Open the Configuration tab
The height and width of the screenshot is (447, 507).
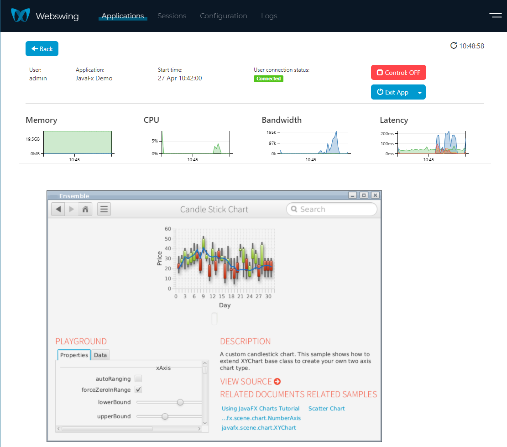tap(224, 16)
